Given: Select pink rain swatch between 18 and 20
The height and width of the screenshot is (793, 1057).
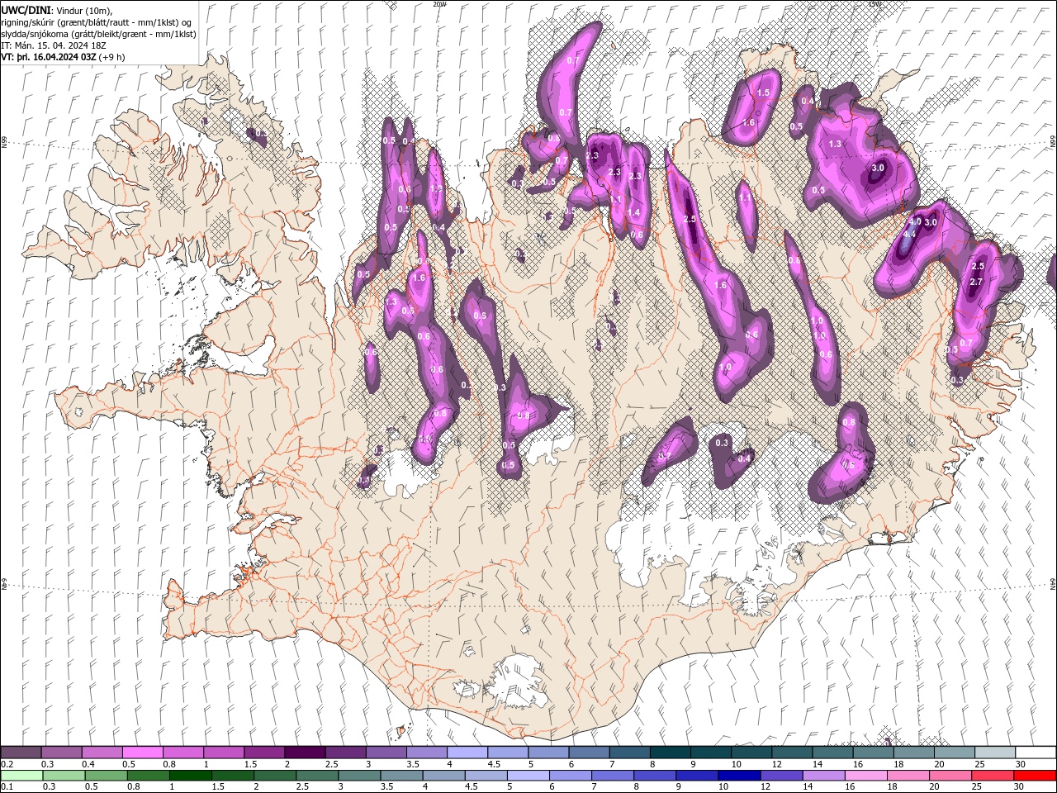Looking at the screenshot, I should 908,776.
